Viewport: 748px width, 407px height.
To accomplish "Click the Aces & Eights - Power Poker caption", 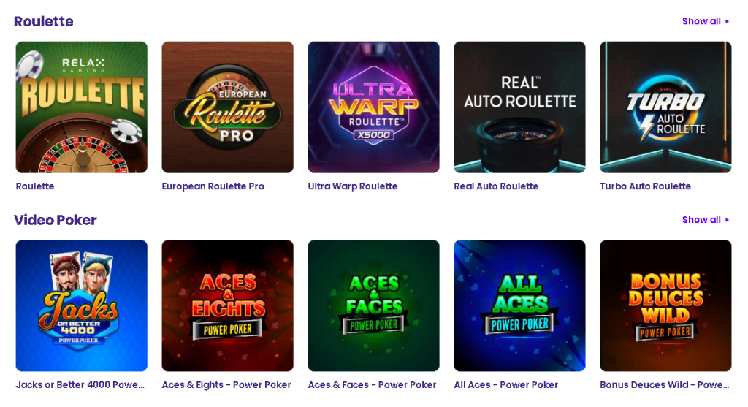I will tap(226, 385).
